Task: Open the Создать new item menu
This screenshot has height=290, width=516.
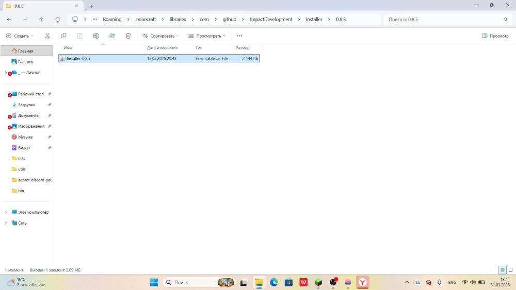Action: [x=20, y=36]
